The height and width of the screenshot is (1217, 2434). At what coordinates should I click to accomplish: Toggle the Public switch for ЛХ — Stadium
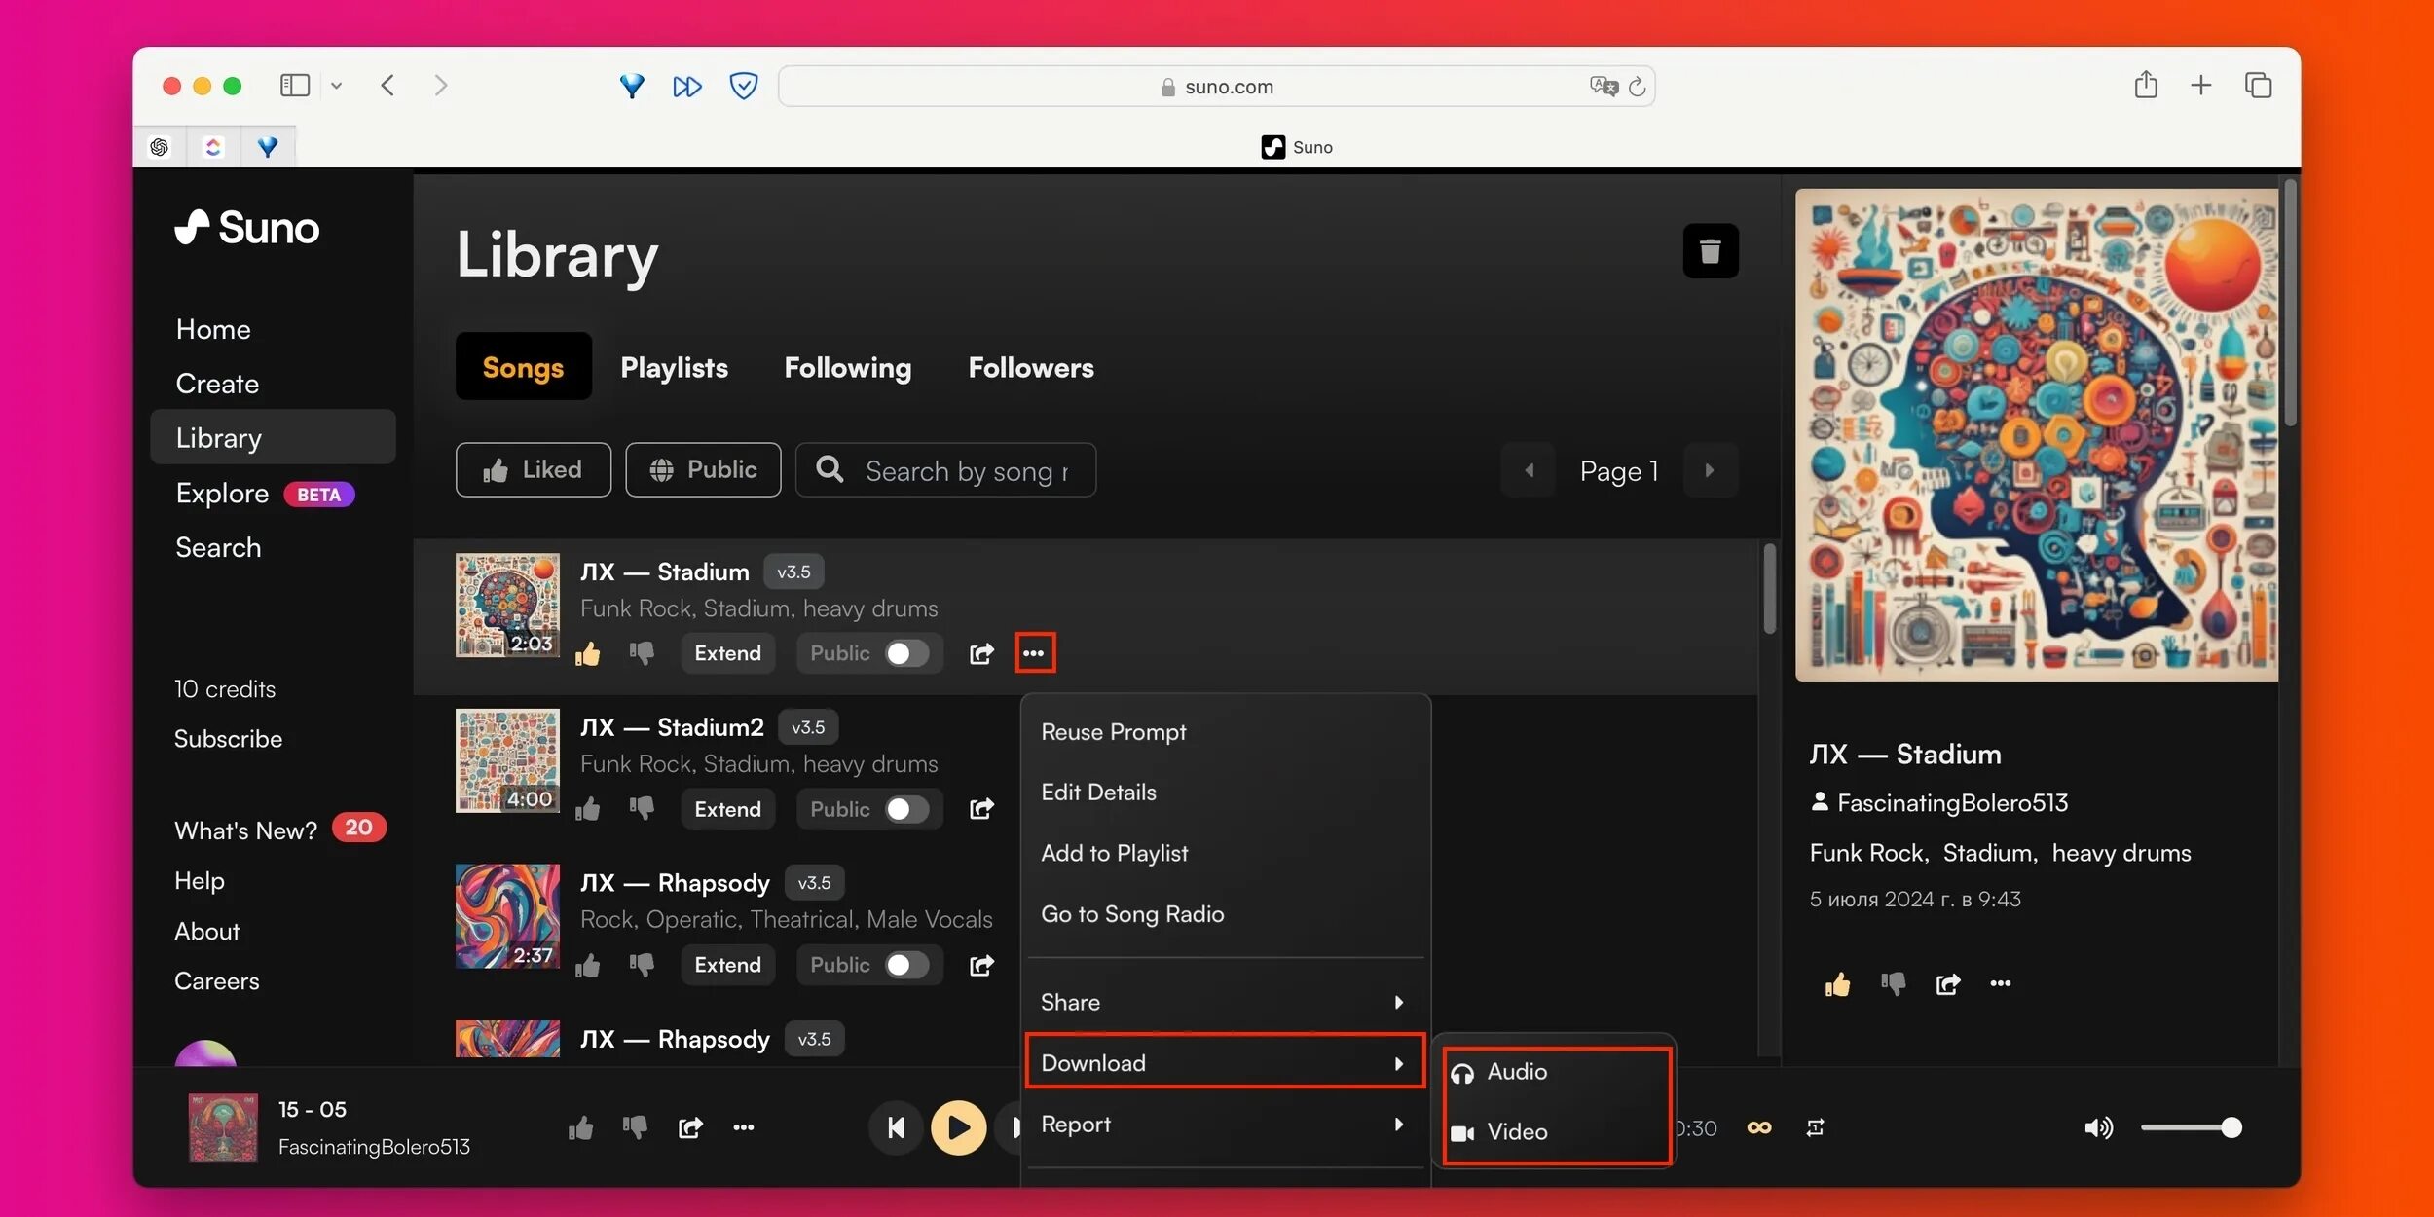tap(905, 652)
